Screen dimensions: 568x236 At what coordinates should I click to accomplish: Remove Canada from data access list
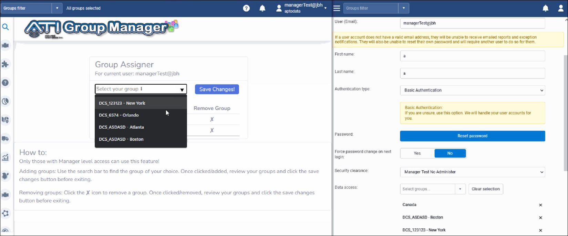pos(540,205)
